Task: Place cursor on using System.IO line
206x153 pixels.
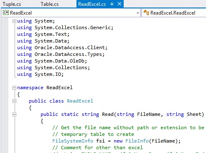Action: tap(41, 74)
